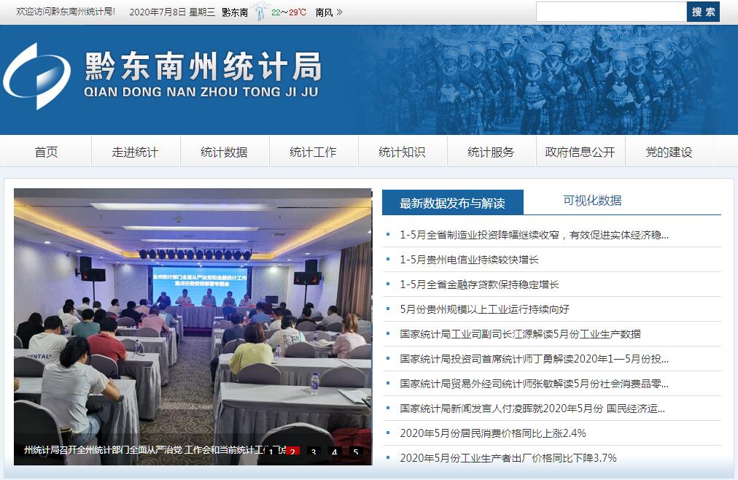
Task: Open article 贸易外经司统计师张敏解读
Action: pos(535,384)
